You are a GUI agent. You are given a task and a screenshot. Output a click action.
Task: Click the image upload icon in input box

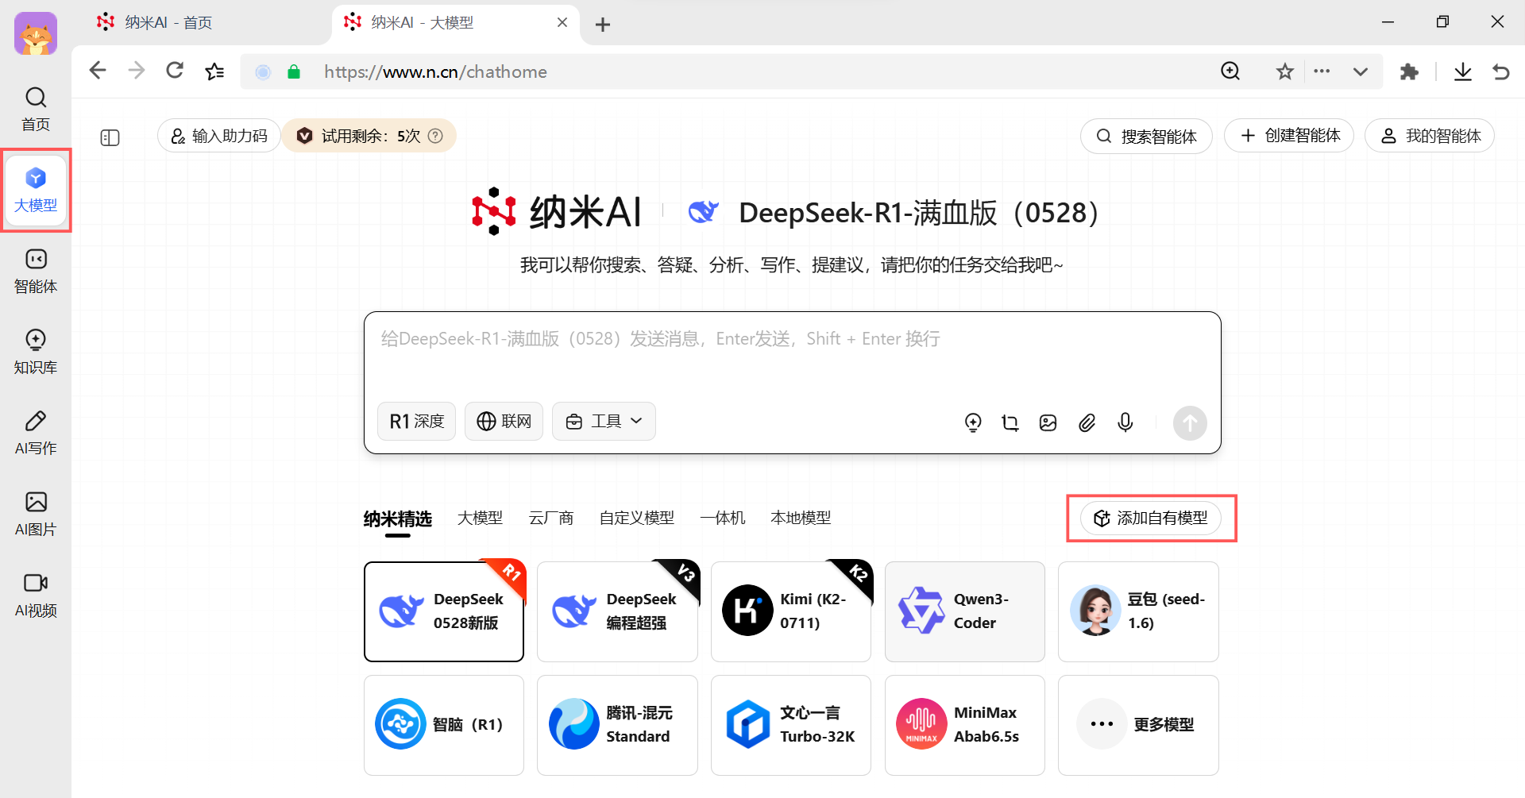coord(1048,422)
